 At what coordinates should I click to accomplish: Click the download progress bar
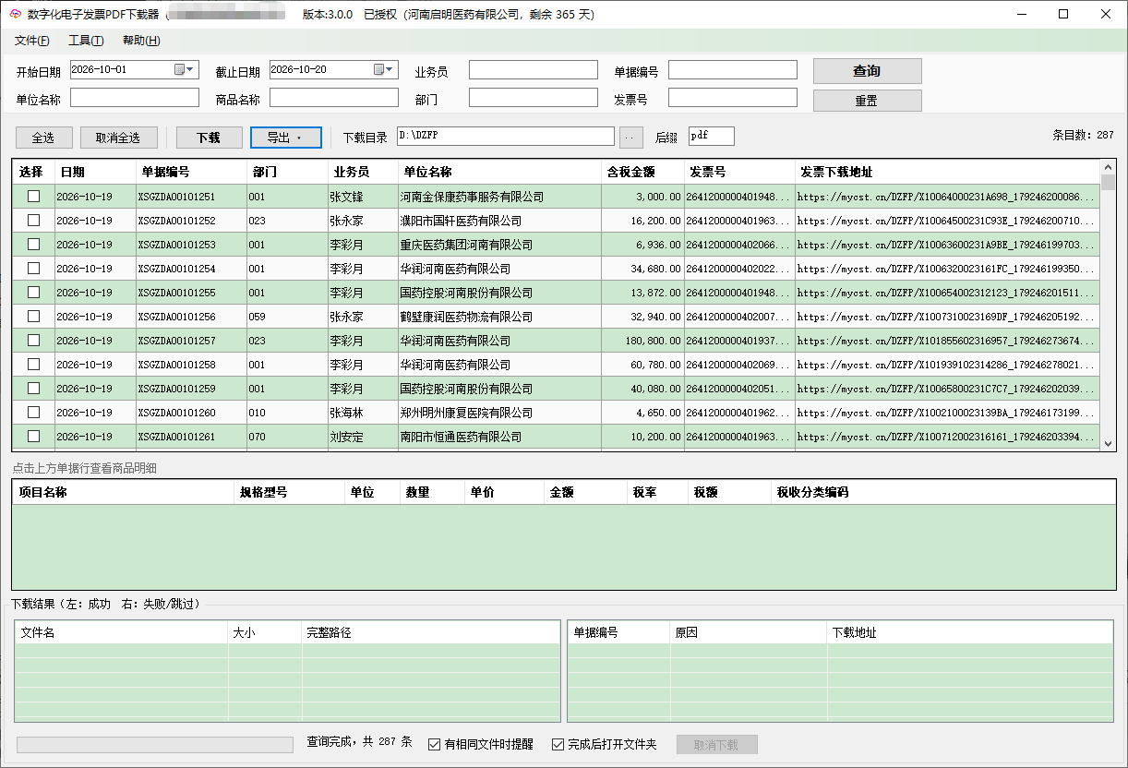click(155, 745)
